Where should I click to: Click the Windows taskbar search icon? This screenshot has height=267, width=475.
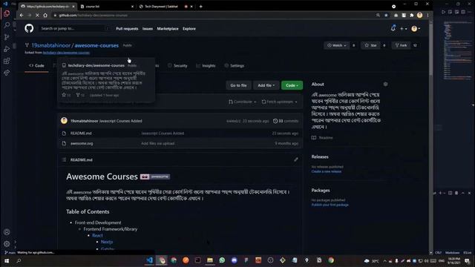click(x=19, y=260)
